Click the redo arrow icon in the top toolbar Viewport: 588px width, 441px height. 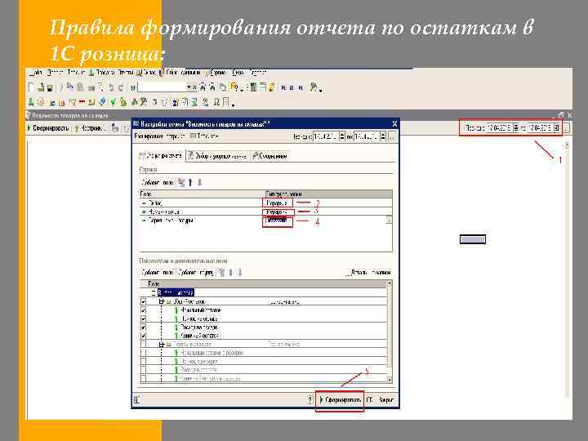coord(121,87)
